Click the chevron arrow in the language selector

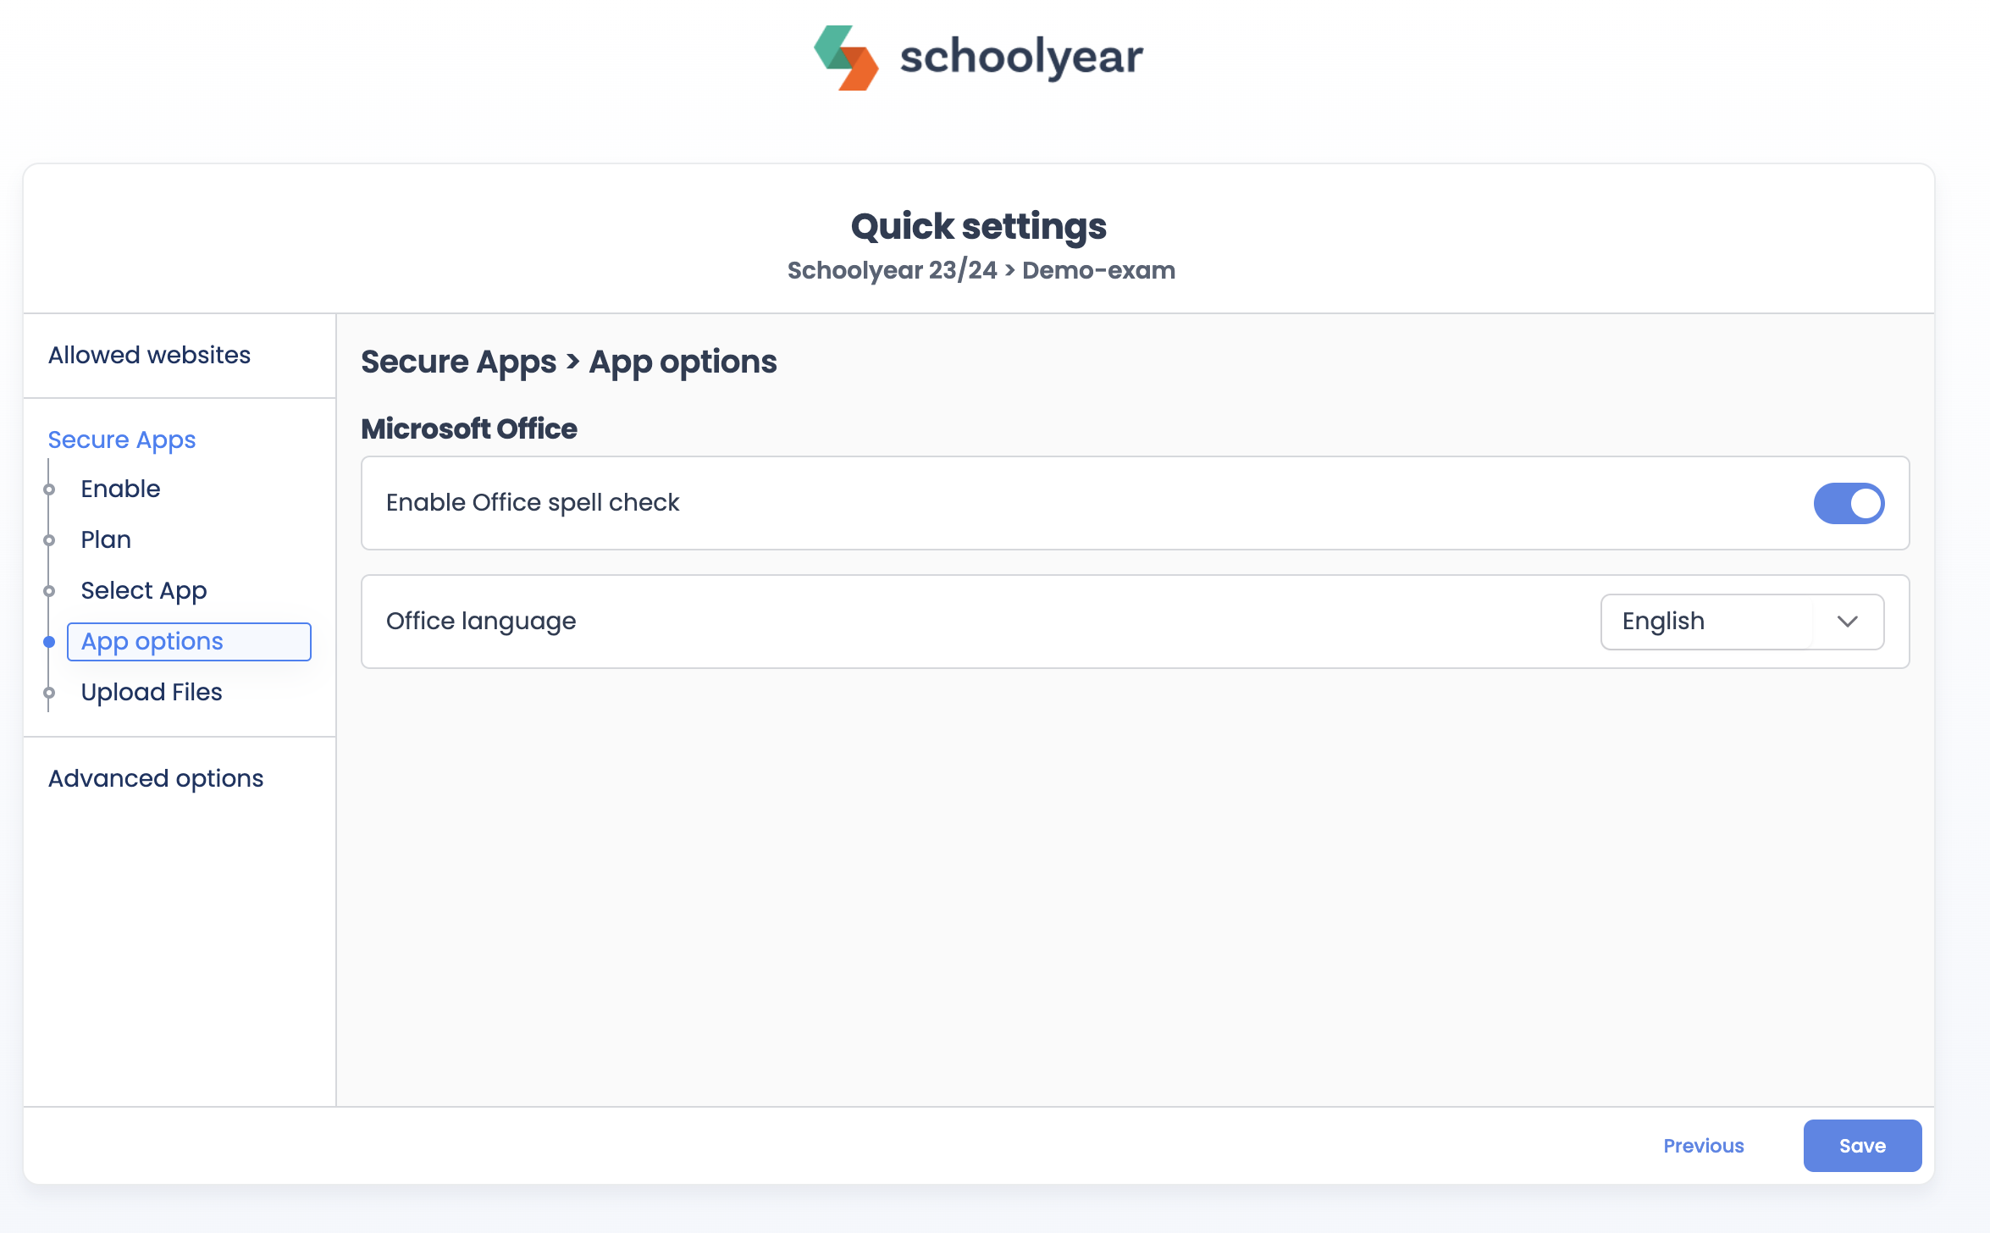tap(1848, 622)
